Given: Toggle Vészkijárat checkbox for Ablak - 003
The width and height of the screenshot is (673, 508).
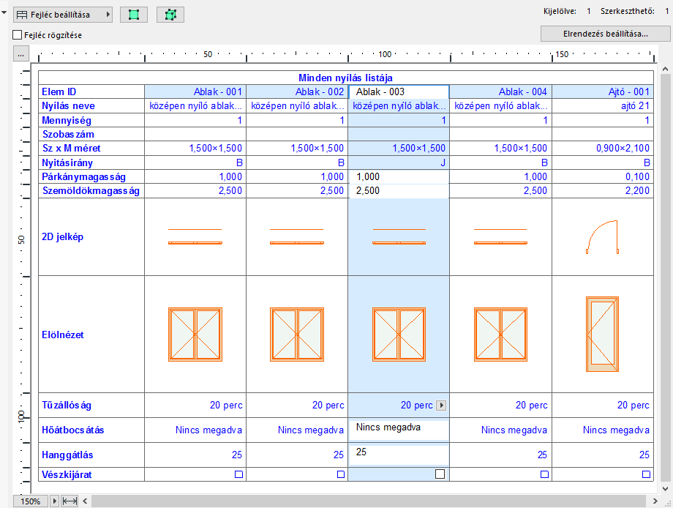Looking at the screenshot, I should (x=440, y=474).
